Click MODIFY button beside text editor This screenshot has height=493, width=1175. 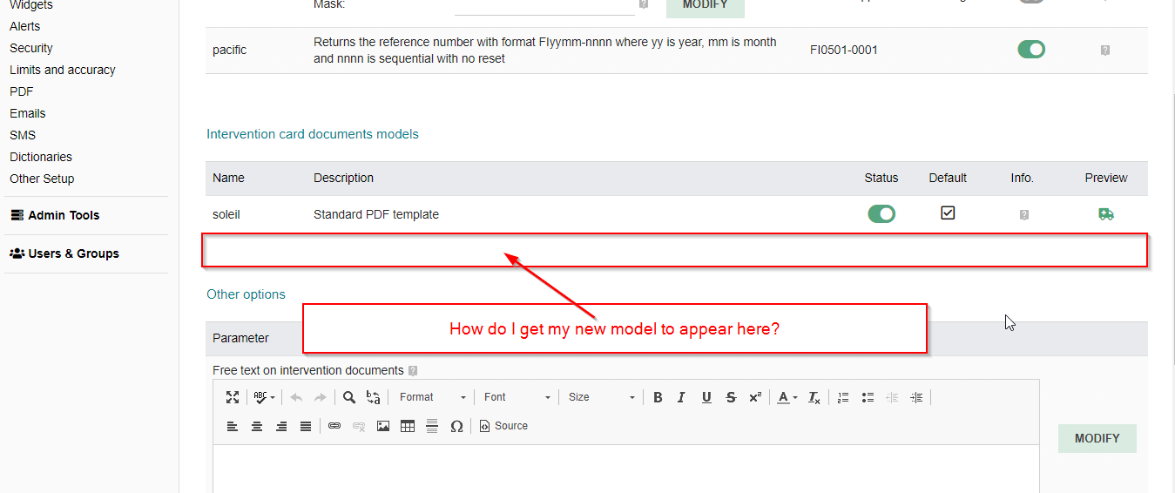1097,438
